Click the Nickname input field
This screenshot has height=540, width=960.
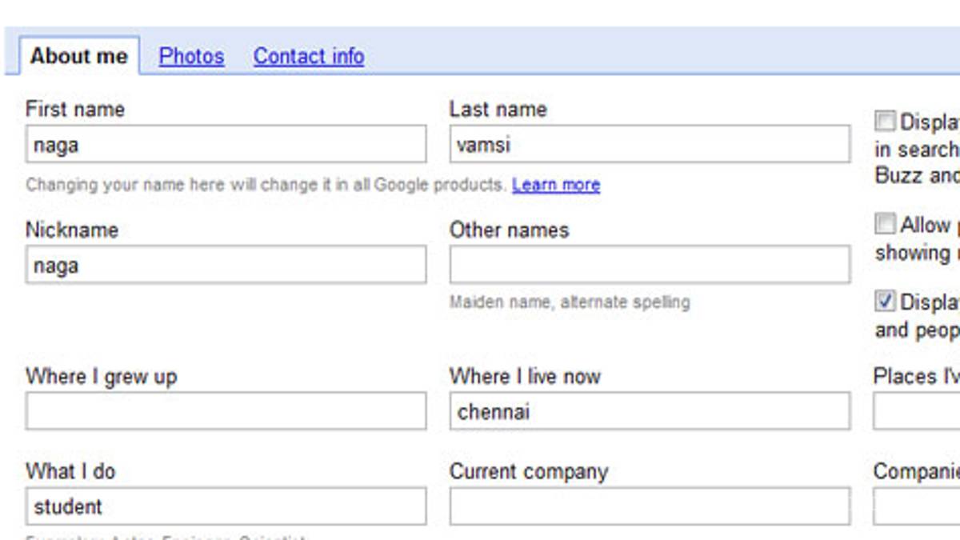click(226, 265)
